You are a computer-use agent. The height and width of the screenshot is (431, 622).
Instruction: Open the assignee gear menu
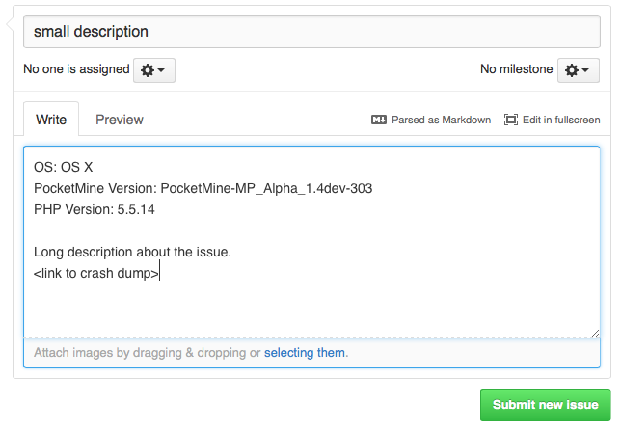154,70
